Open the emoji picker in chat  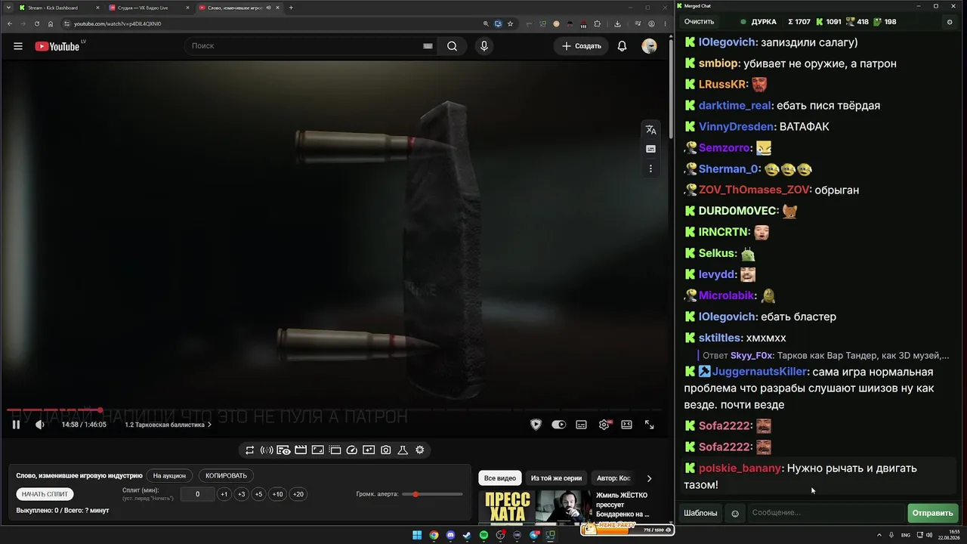point(735,514)
